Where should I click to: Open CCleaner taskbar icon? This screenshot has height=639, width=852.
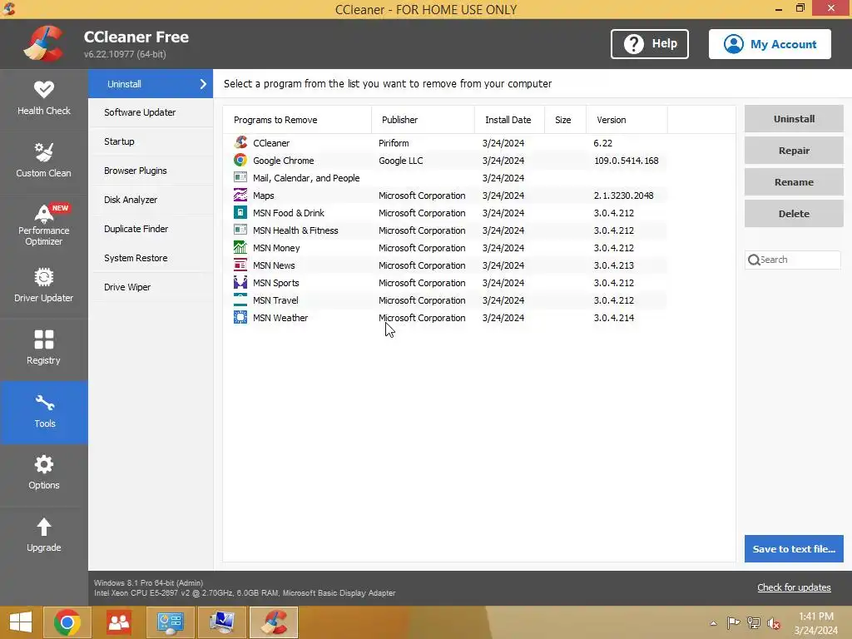[274, 622]
